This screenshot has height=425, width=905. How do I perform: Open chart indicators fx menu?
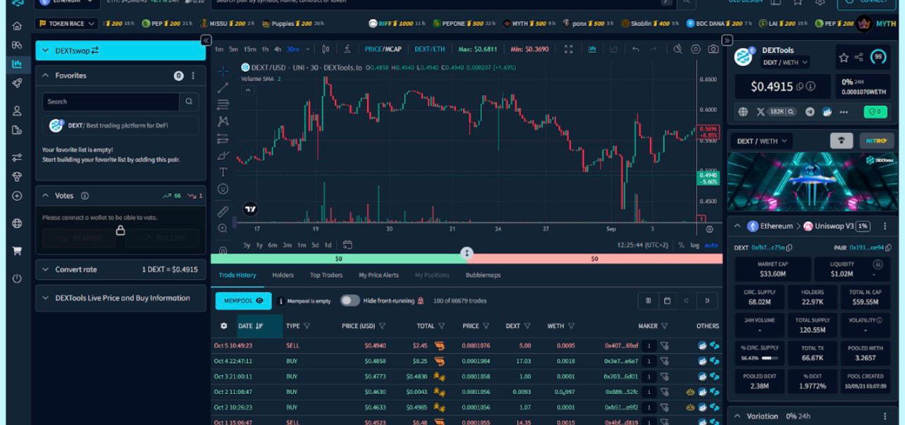point(347,49)
